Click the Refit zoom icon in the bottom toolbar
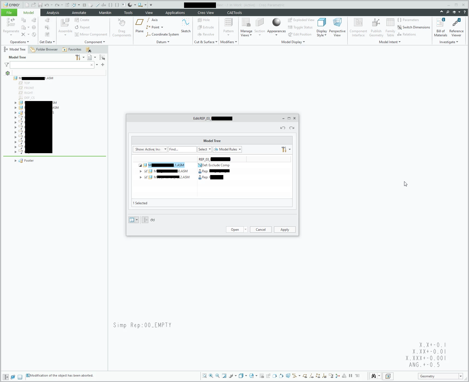 coord(205,376)
